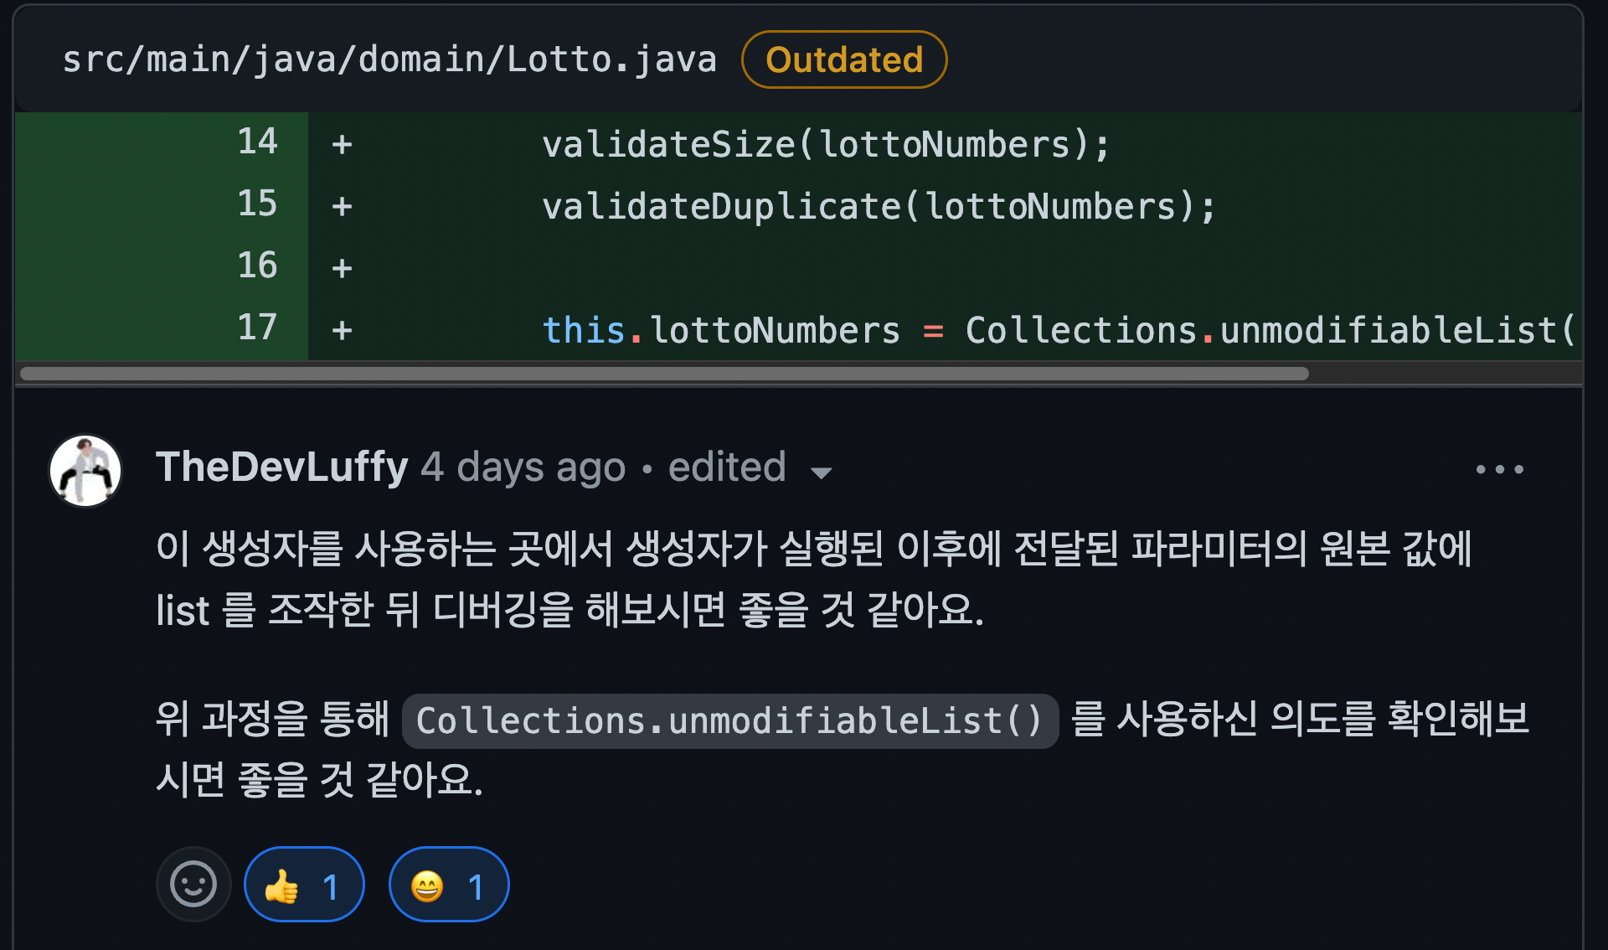Expand the edited history dropdown arrow

click(x=822, y=472)
